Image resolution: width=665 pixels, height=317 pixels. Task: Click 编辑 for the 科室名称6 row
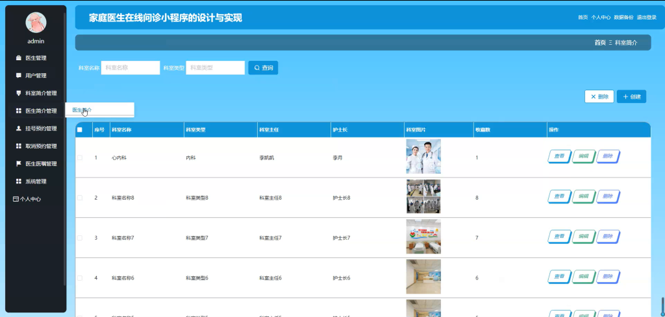click(x=584, y=277)
